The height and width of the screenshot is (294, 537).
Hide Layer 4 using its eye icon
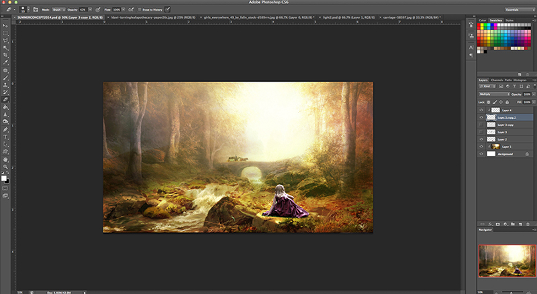481,110
